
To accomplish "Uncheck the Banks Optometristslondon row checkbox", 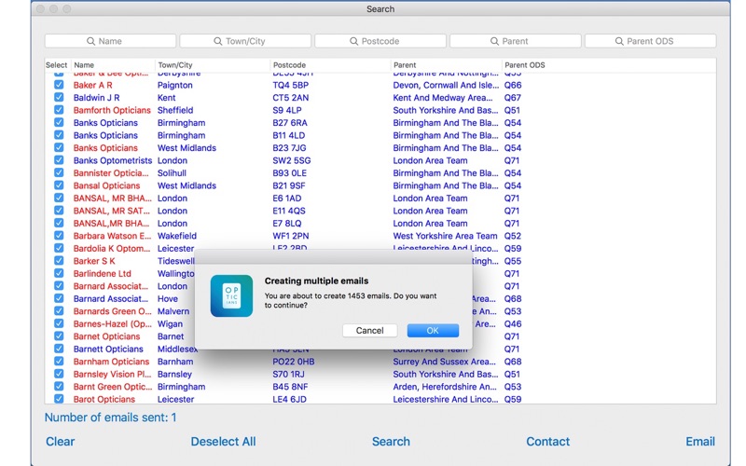I will point(59,160).
